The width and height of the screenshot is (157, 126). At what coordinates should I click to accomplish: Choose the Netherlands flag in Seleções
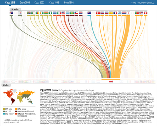[124, 13]
